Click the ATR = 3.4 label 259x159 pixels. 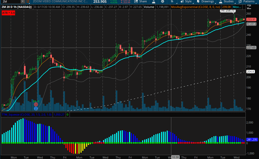coord(8,13)
